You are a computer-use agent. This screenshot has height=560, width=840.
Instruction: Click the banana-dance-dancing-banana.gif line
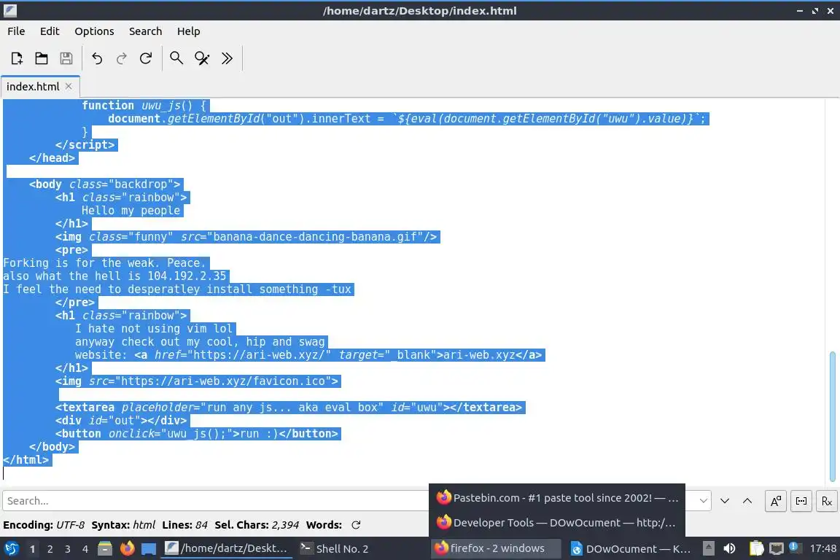247,237
